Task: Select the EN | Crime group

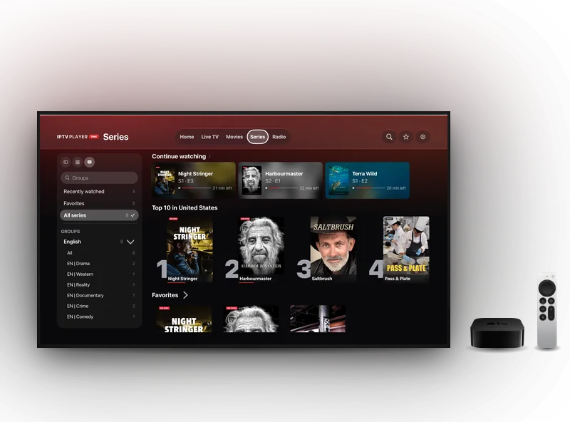Action: (99, 306)
